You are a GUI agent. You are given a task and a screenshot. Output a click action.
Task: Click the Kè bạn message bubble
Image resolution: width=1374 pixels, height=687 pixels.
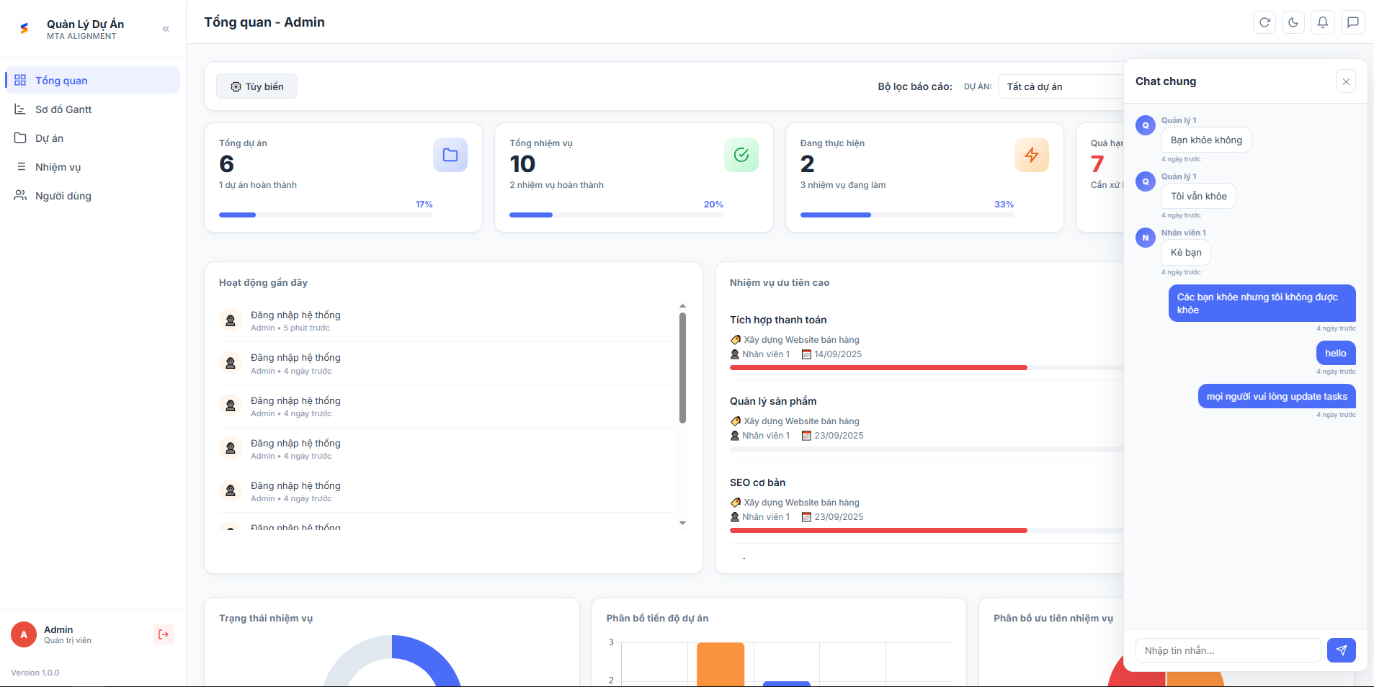[1186, 252]
